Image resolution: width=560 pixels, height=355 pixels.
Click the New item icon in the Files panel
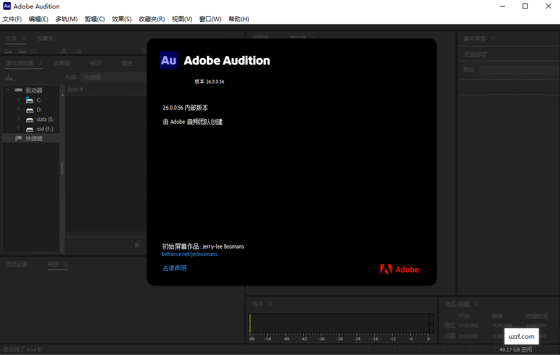(33, 52)
